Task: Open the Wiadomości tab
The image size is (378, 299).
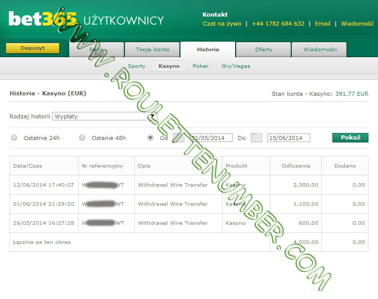Action: click(x=320, y=50)
